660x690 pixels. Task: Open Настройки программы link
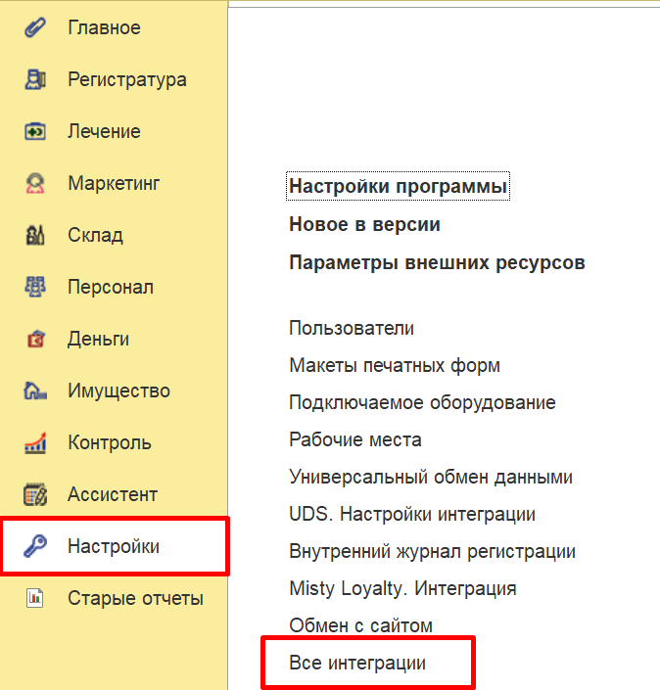click(398, 186)
